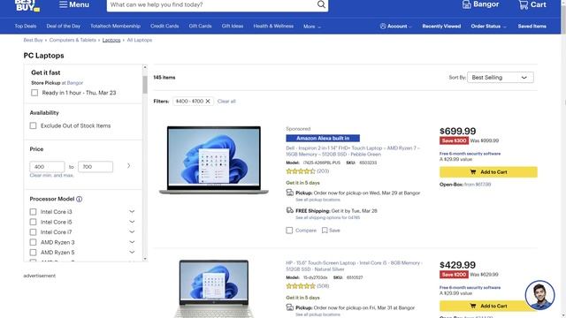Check the Intel Core i3 filter

click(34, 212)
